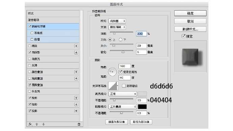Click the move effect up arrow

(x=37, y=124)
